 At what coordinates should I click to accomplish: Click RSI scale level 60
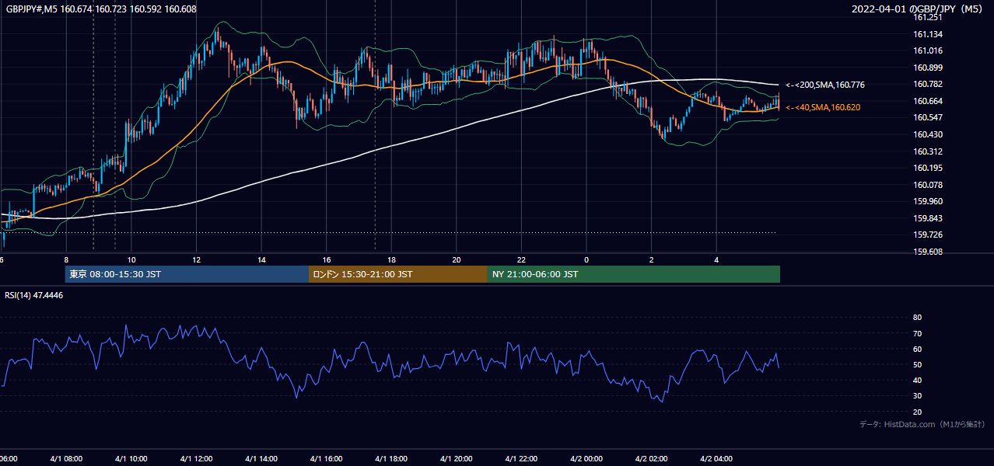[x=918, y=349]
